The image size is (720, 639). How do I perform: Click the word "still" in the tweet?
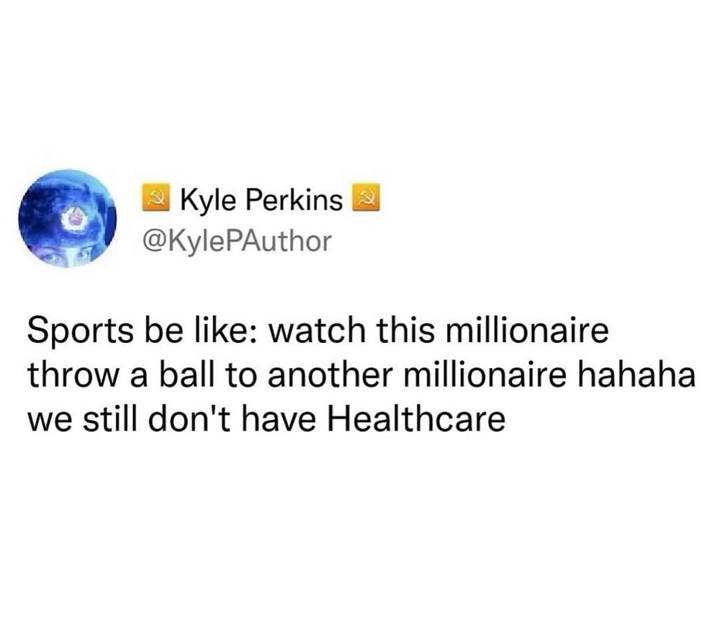tap(116, 419)
